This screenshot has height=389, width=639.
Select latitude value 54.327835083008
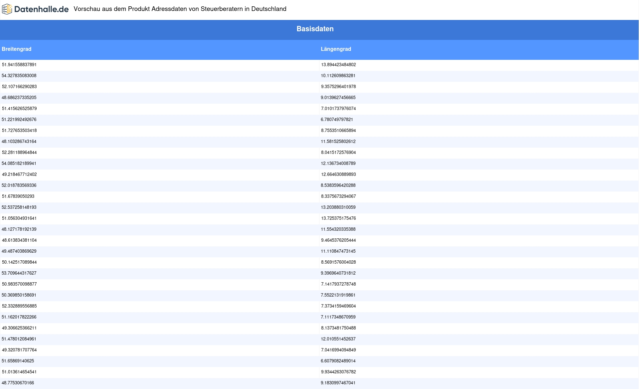coord(19,76)
